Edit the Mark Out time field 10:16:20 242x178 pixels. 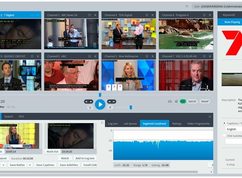(x=79, y=152)
